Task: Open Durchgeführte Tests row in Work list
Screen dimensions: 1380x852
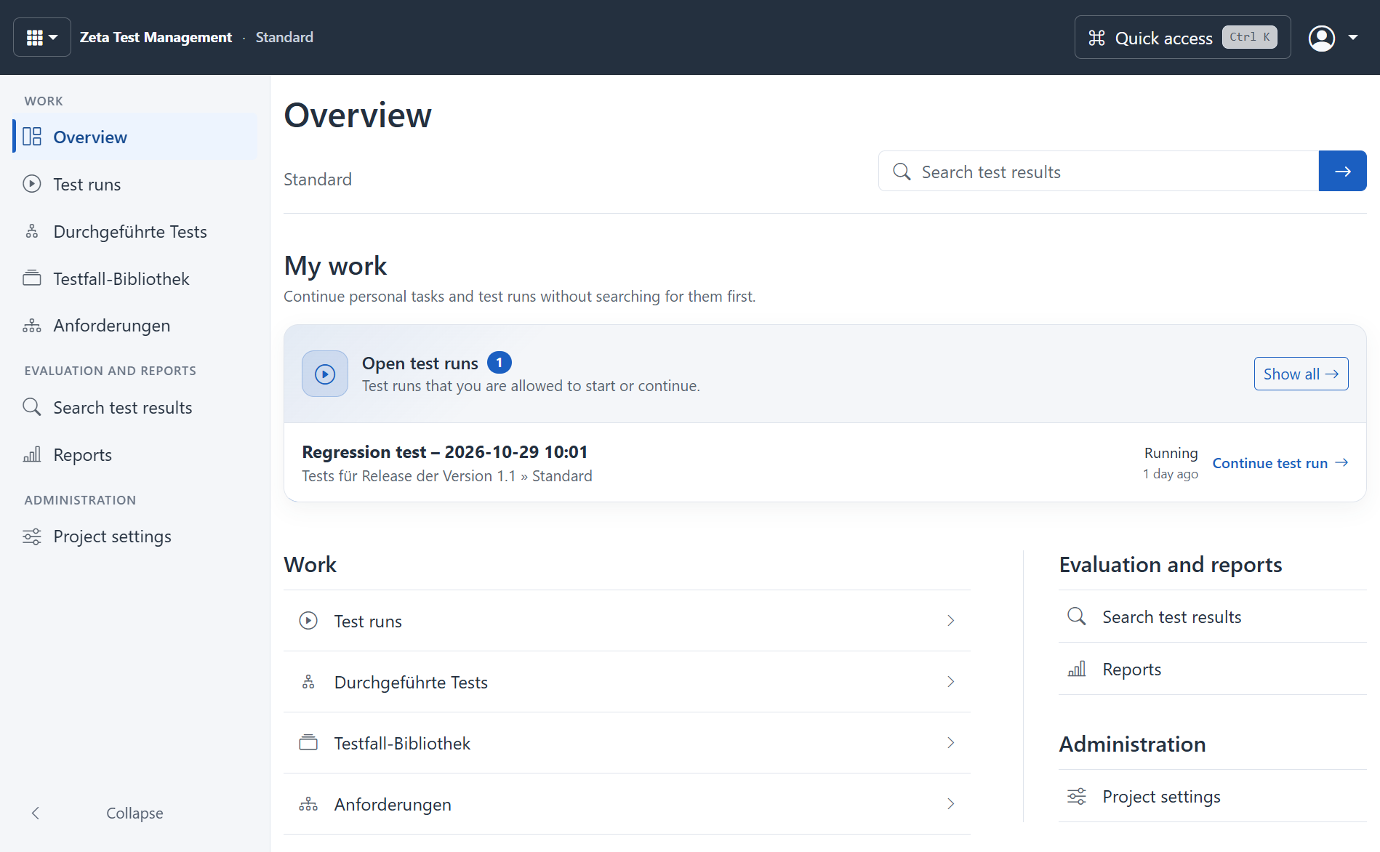Action: (x=627, y=682)
